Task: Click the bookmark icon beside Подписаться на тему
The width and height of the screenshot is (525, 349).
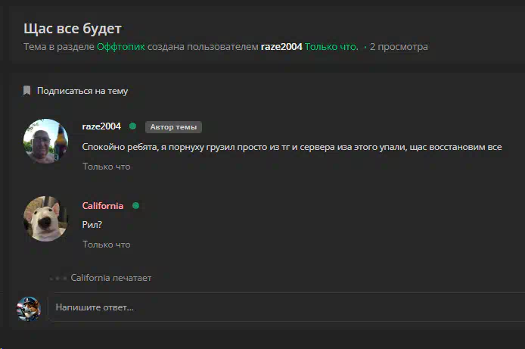Action: click(26, 90)
